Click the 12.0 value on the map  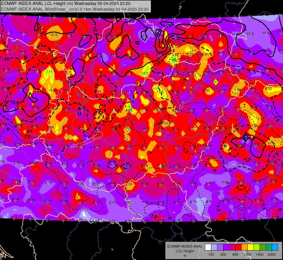click(x=53, y=35)
